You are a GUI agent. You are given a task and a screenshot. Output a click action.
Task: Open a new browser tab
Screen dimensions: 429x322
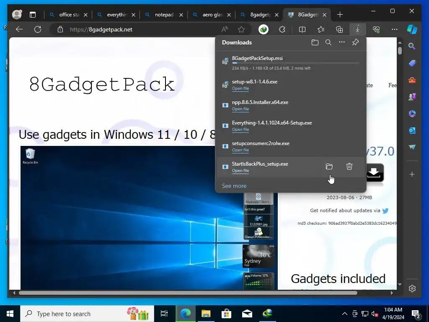tap(340, 15)
